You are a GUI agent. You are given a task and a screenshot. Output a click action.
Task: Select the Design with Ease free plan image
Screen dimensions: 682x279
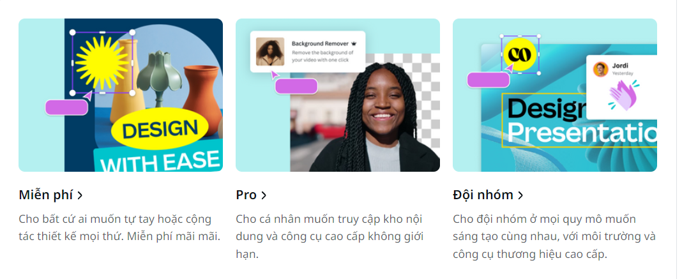click(x=121, y=95)
